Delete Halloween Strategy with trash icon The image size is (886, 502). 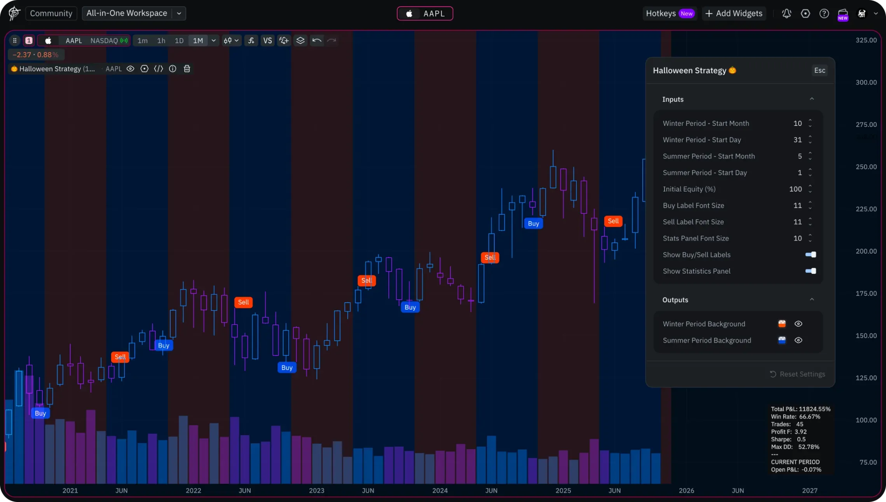click(x=187, y=69)
